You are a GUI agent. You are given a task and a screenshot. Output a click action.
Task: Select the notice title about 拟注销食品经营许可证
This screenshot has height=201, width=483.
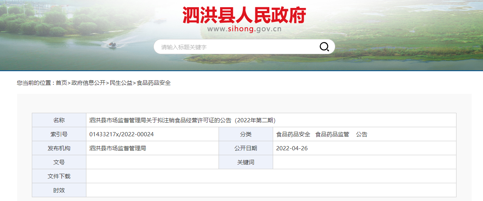point(182,120)
